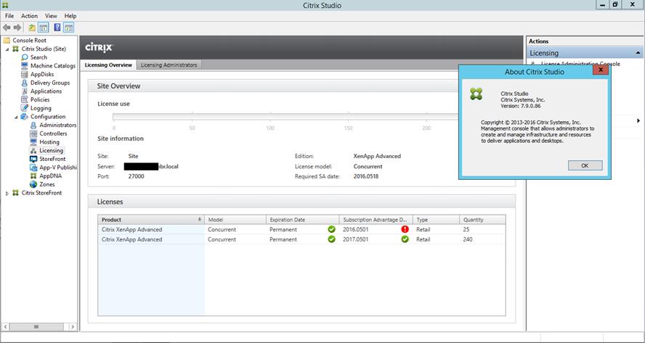Collapse the Configuration tree node
This screenshot has height=343, width=645.
[16, 117]
